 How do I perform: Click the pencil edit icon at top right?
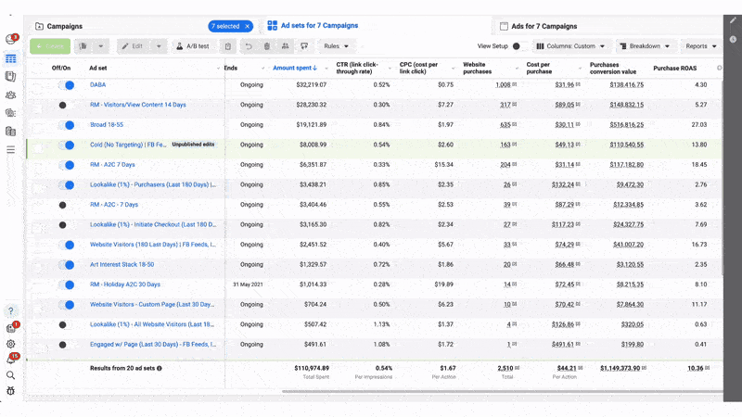click(733, 21)
